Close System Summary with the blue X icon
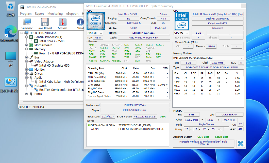This screenshot has width=269, height=163. click(x=240, y=144)
